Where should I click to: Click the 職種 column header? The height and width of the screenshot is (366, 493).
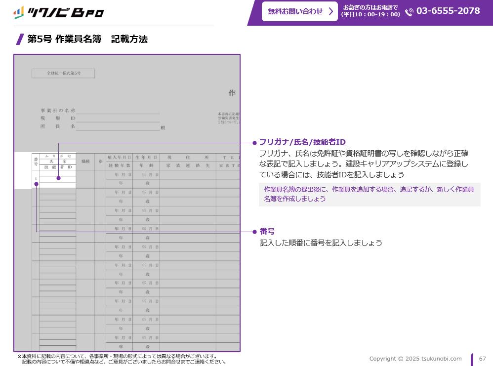tap(85, 162)
